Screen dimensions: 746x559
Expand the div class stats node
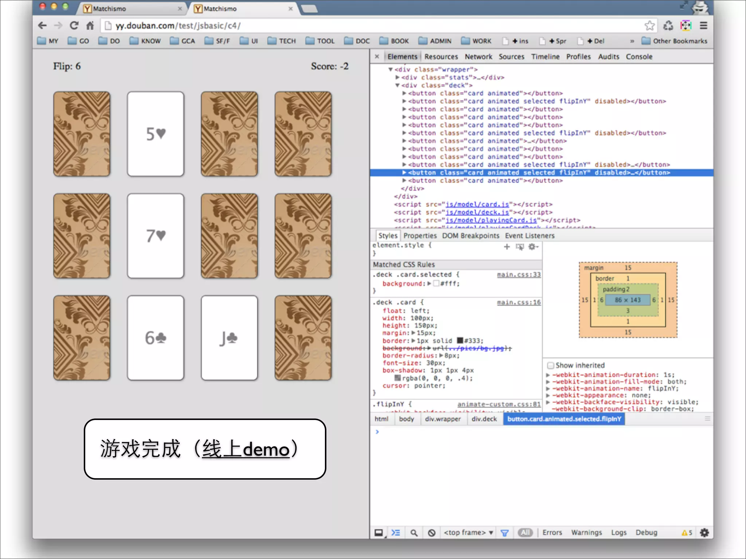[397, 78]
